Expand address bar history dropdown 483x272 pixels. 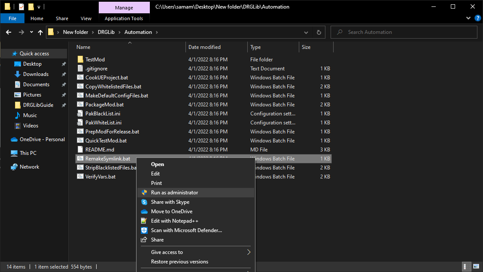tap(306, 32)
